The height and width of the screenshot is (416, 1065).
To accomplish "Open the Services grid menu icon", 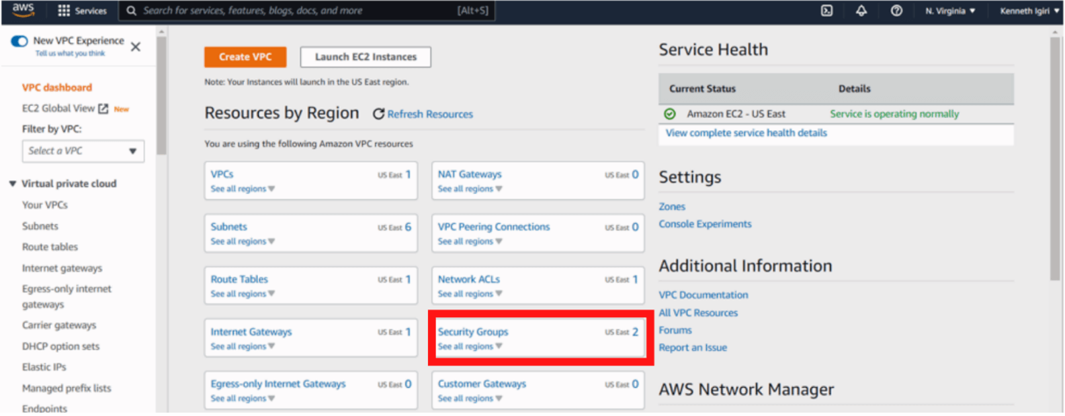I will [64, 11].
